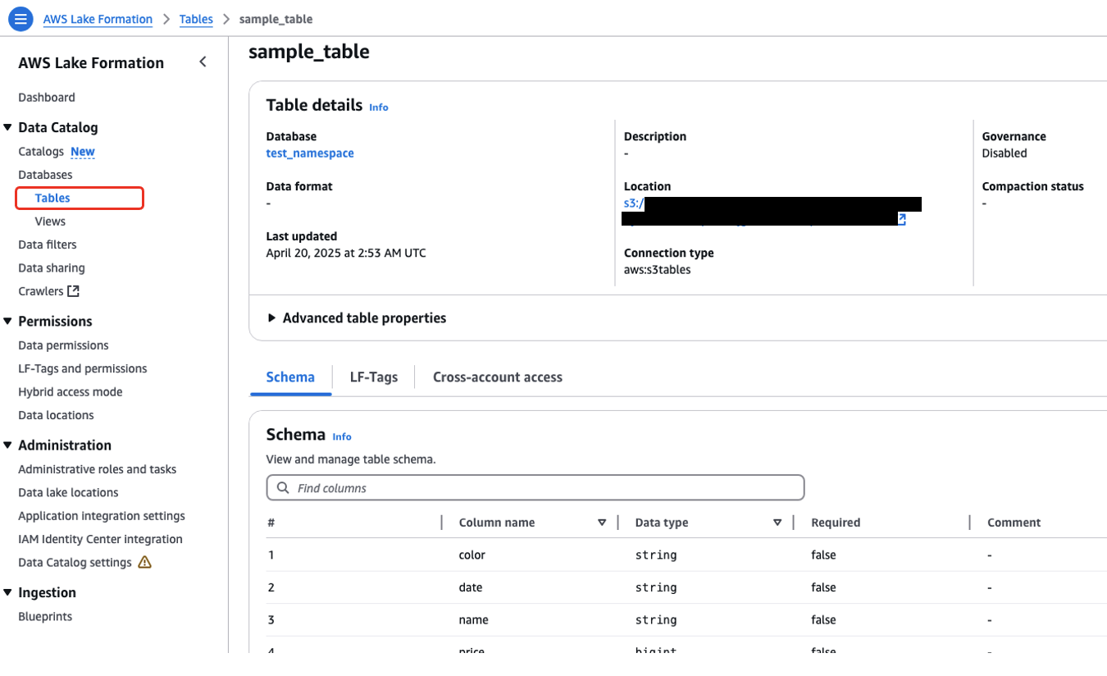
Task: Click the Crawlers external link icon
Action: pyautogui.click(x=74, y=290)
